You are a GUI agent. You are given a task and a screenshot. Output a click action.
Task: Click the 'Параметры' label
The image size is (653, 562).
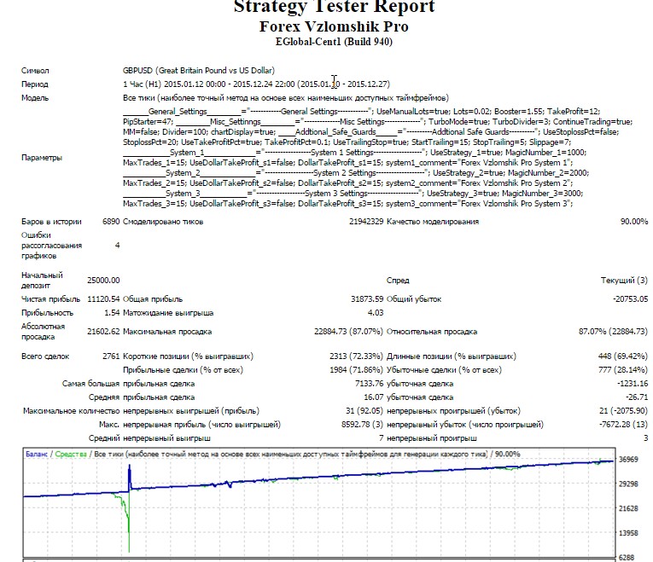click(x=42, y=158)
